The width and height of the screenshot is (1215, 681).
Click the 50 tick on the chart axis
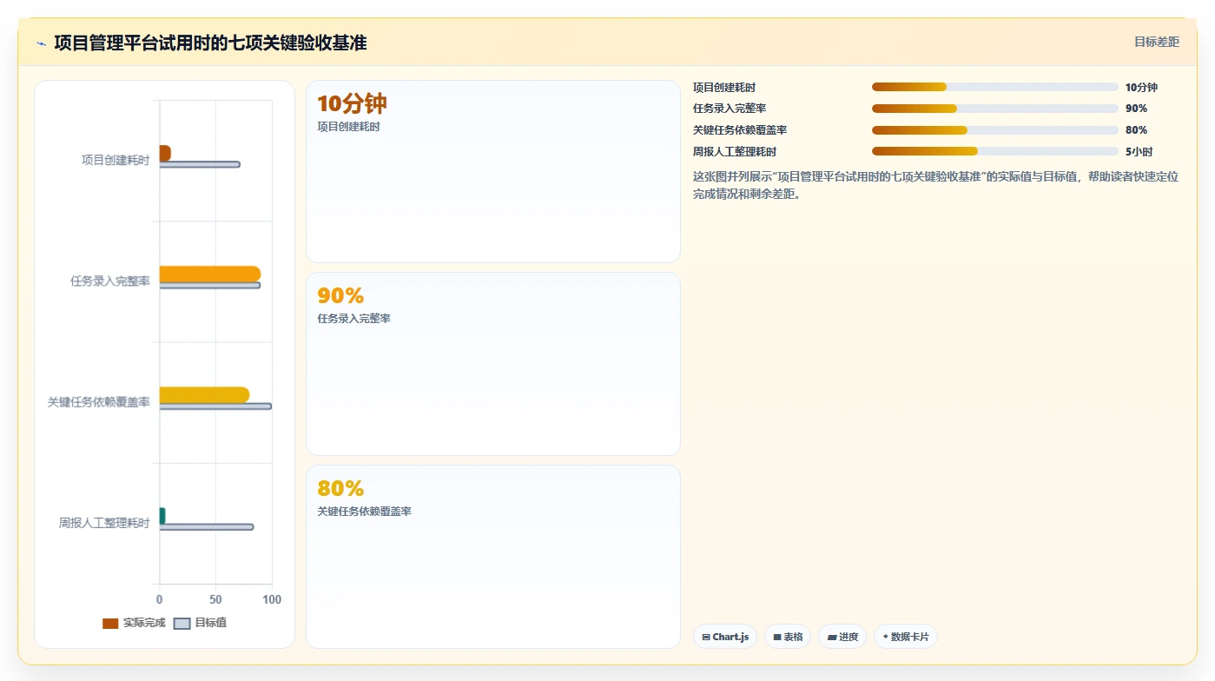tap(215, 600)
